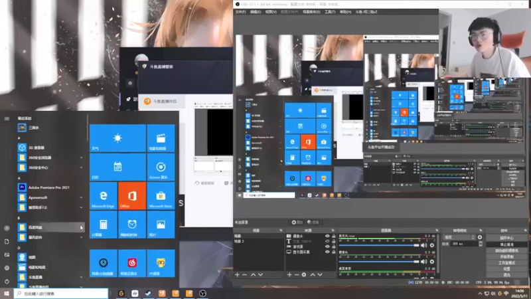Open Adobe Premiere Pro 2021 from the app list
This screenshot has width=531, height=299.
click(x=49, y=187)
